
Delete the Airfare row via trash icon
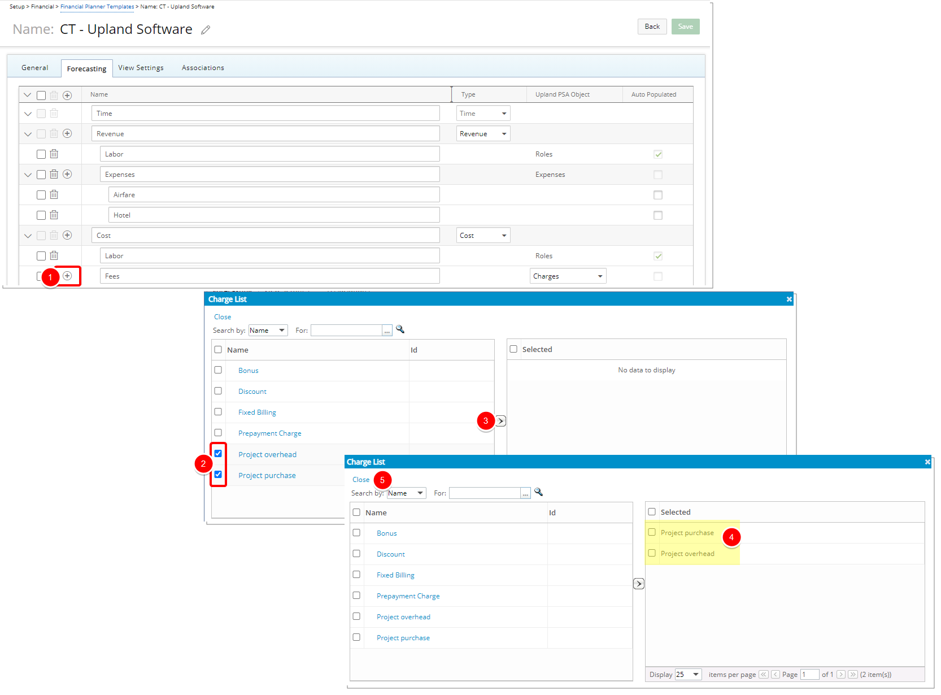(54, 194)
